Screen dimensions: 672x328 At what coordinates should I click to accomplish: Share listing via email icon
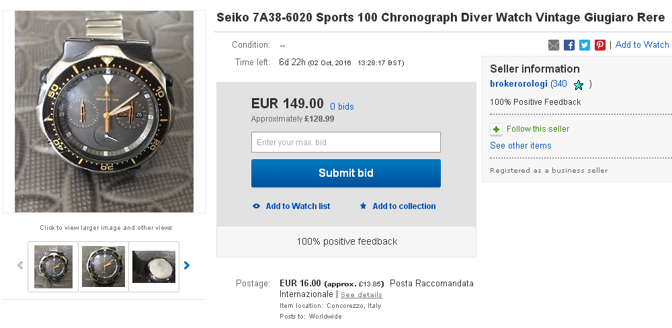554,45
